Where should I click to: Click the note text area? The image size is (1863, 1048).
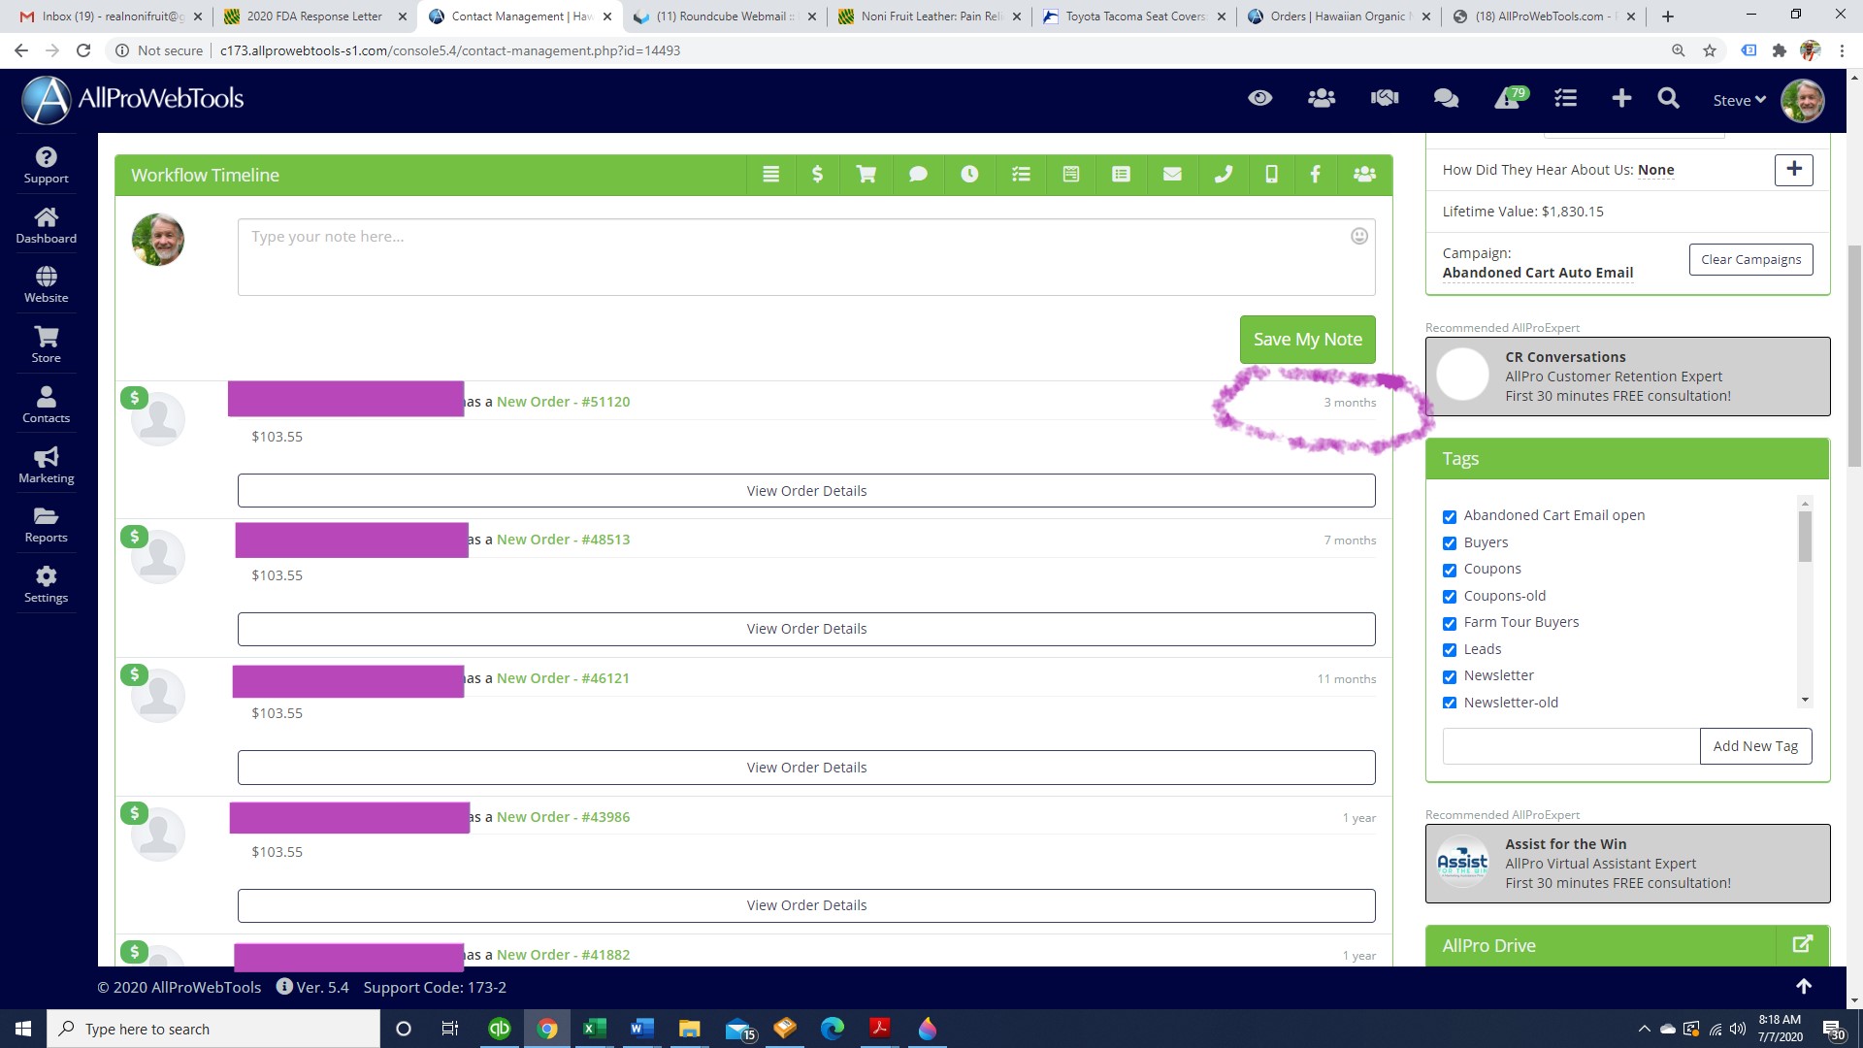[806, 257]
